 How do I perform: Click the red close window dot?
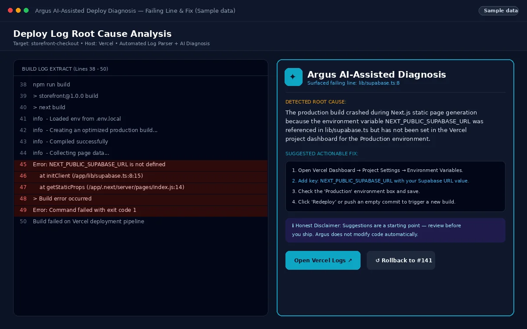coord(11,11)
